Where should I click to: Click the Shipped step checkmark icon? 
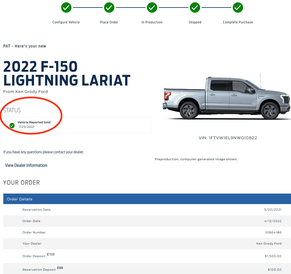(195, 8)
